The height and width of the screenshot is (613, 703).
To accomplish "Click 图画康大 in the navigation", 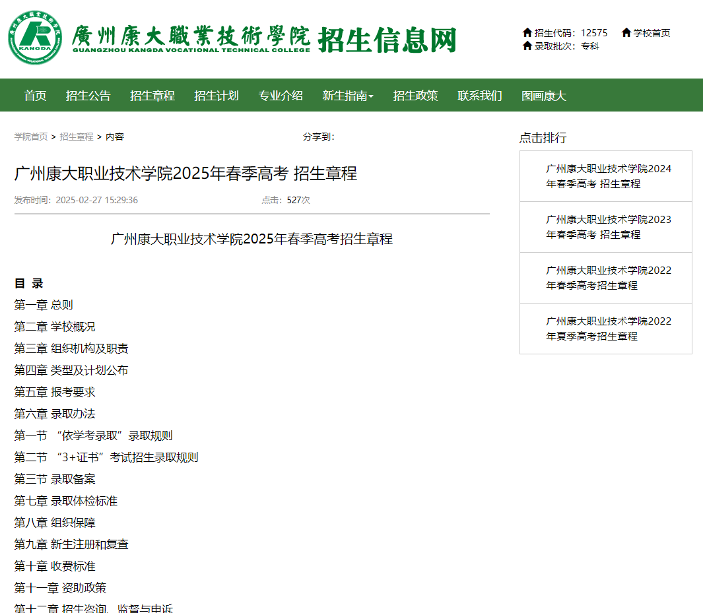I will [543, 95].
